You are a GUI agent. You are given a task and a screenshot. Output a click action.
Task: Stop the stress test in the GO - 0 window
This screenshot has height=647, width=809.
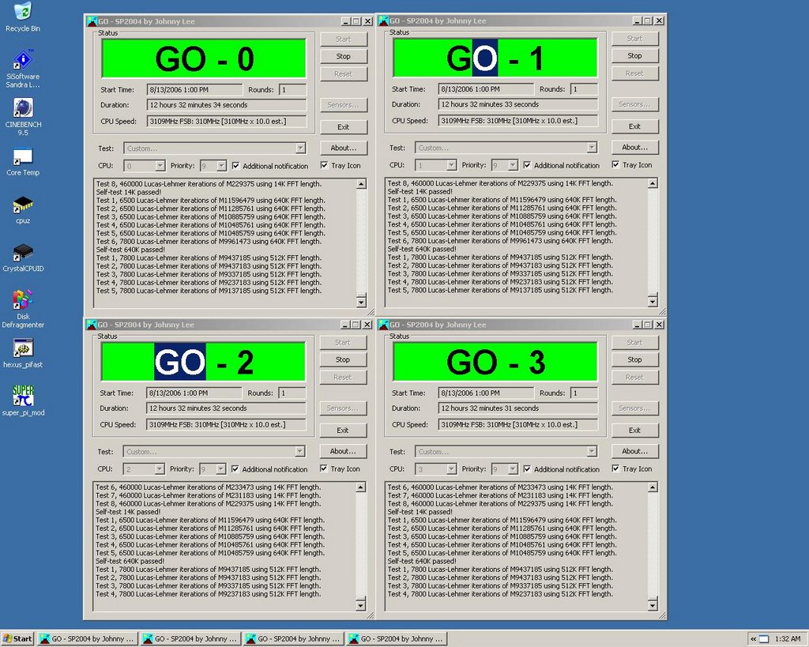tap(344, 56)
